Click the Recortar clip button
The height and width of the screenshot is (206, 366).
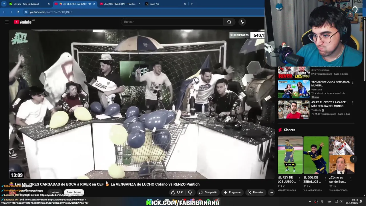click(255, 192)
